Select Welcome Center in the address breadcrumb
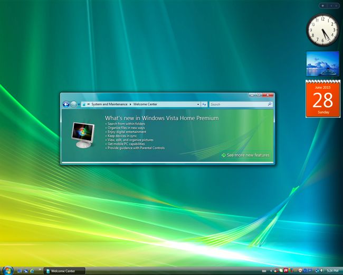 pyautogui.click(x=145, y=104)
